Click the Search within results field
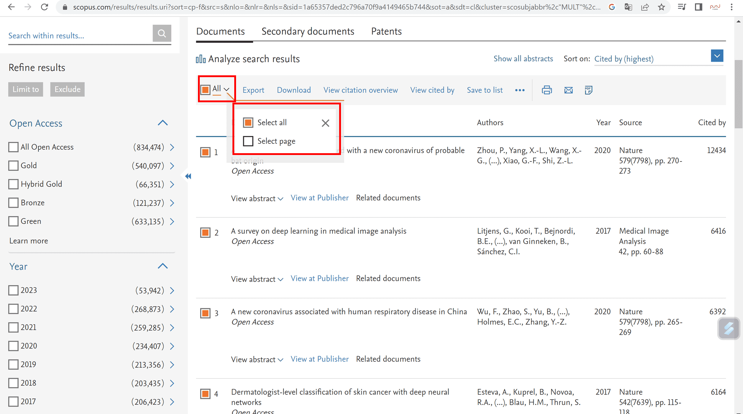The image size is (743, 414). point(80,36)
